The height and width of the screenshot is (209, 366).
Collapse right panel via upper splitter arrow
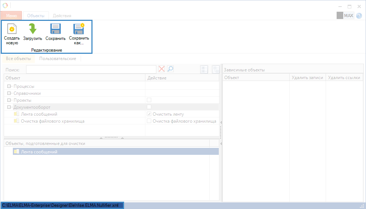tap(221, 122)
